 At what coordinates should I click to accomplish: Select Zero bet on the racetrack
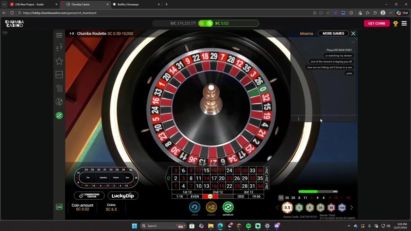click(x=127, y=177)
